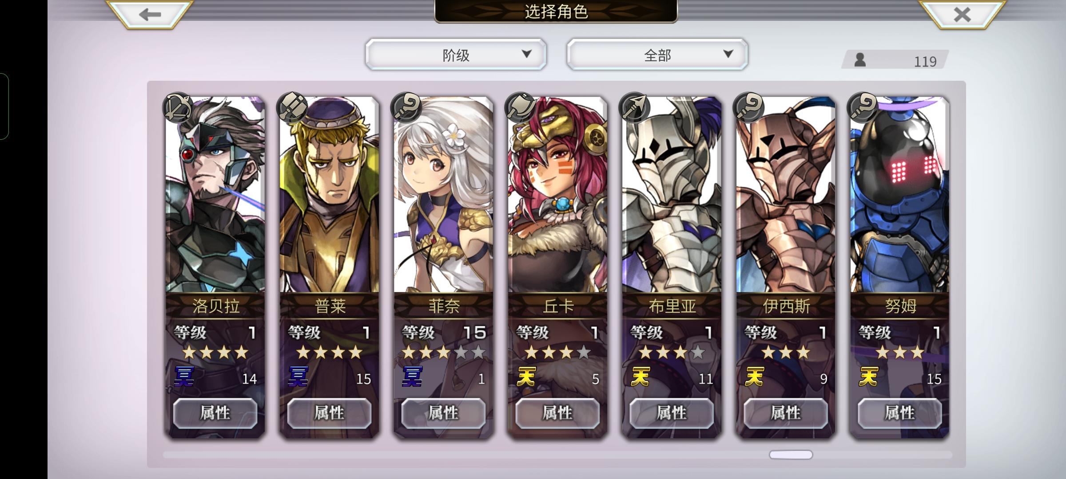Click the 冥 element icon on 洛贝拉
Screen dimensions: 1066x479
tap(184, 377)
